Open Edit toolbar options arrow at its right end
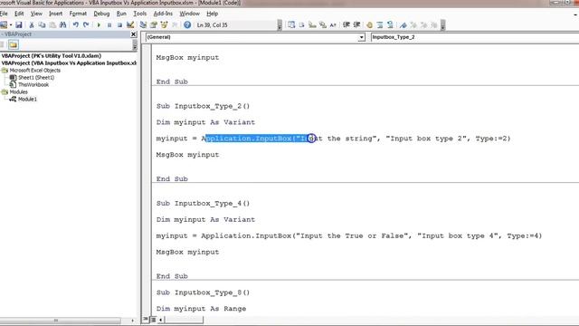This screenshot has width=579, height=326. tap(442, 25)
